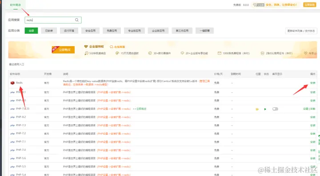The width and height of the screenshot is (320, 176).
Task: Click the 立即升级 button at top right
Action: [x=310, y=5]
